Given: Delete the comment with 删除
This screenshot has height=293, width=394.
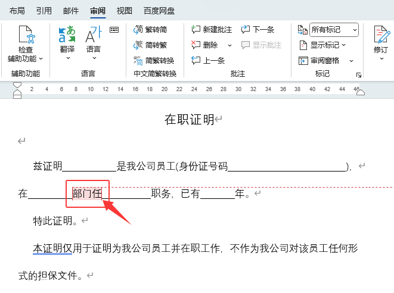Looking at the screenshot, I should 204,45.
